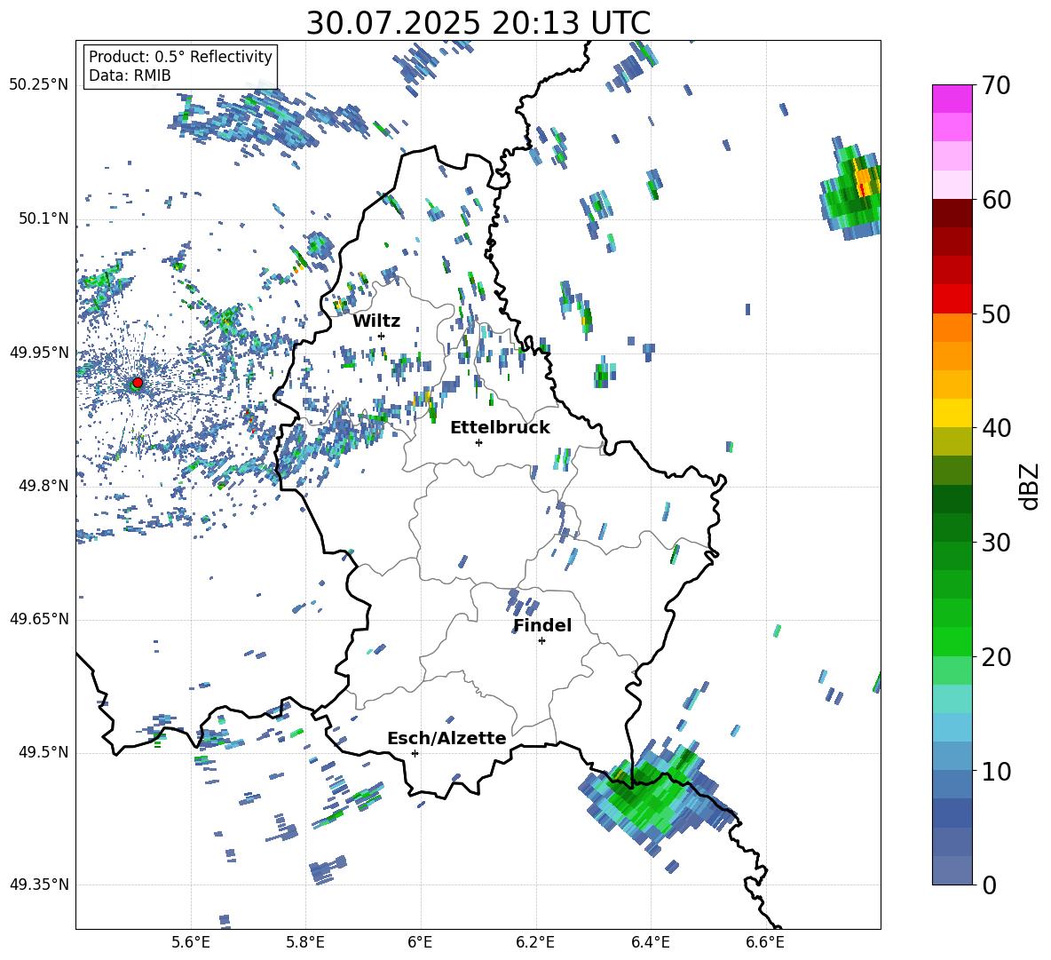
Task: Click the 49.95°N latitude label
Action: (x=39, y=352)
